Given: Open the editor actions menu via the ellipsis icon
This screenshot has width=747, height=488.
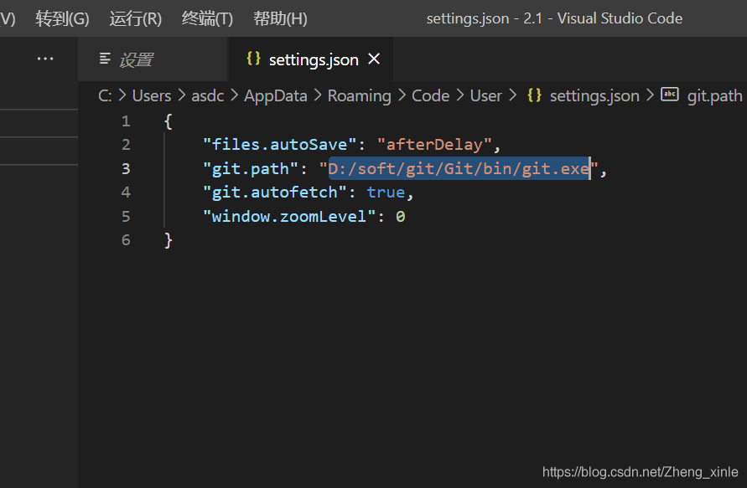Looking at the screenshot, I should tap(45, 58).
